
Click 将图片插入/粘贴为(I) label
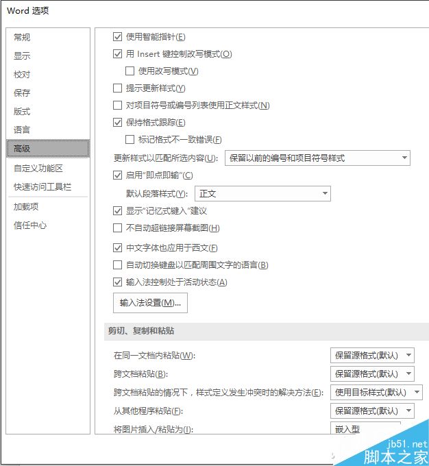(153, 430)
